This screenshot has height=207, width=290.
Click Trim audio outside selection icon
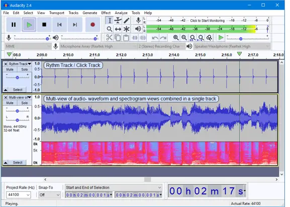click(x=135, y=38)
